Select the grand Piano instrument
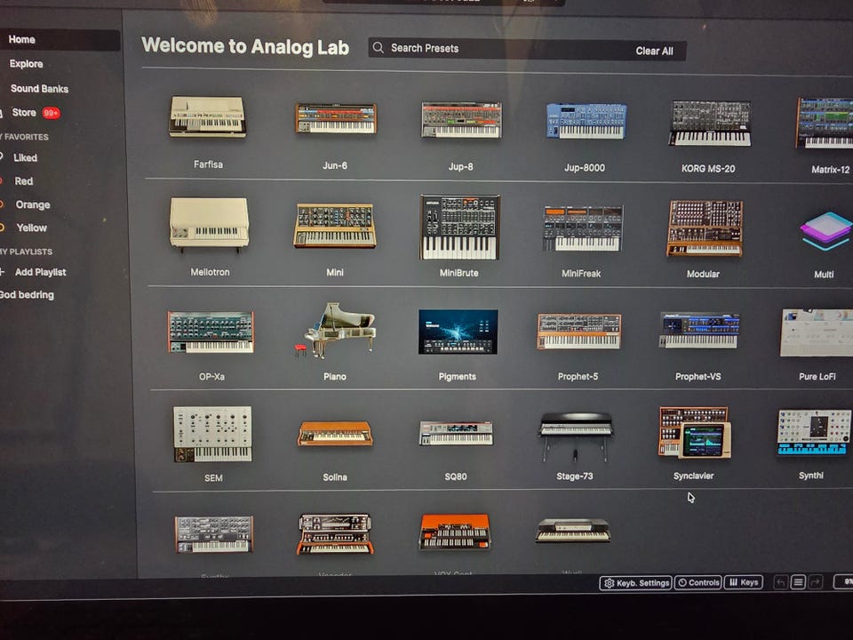The width and height of the screenshot is (853, 640). coord(335,331)
